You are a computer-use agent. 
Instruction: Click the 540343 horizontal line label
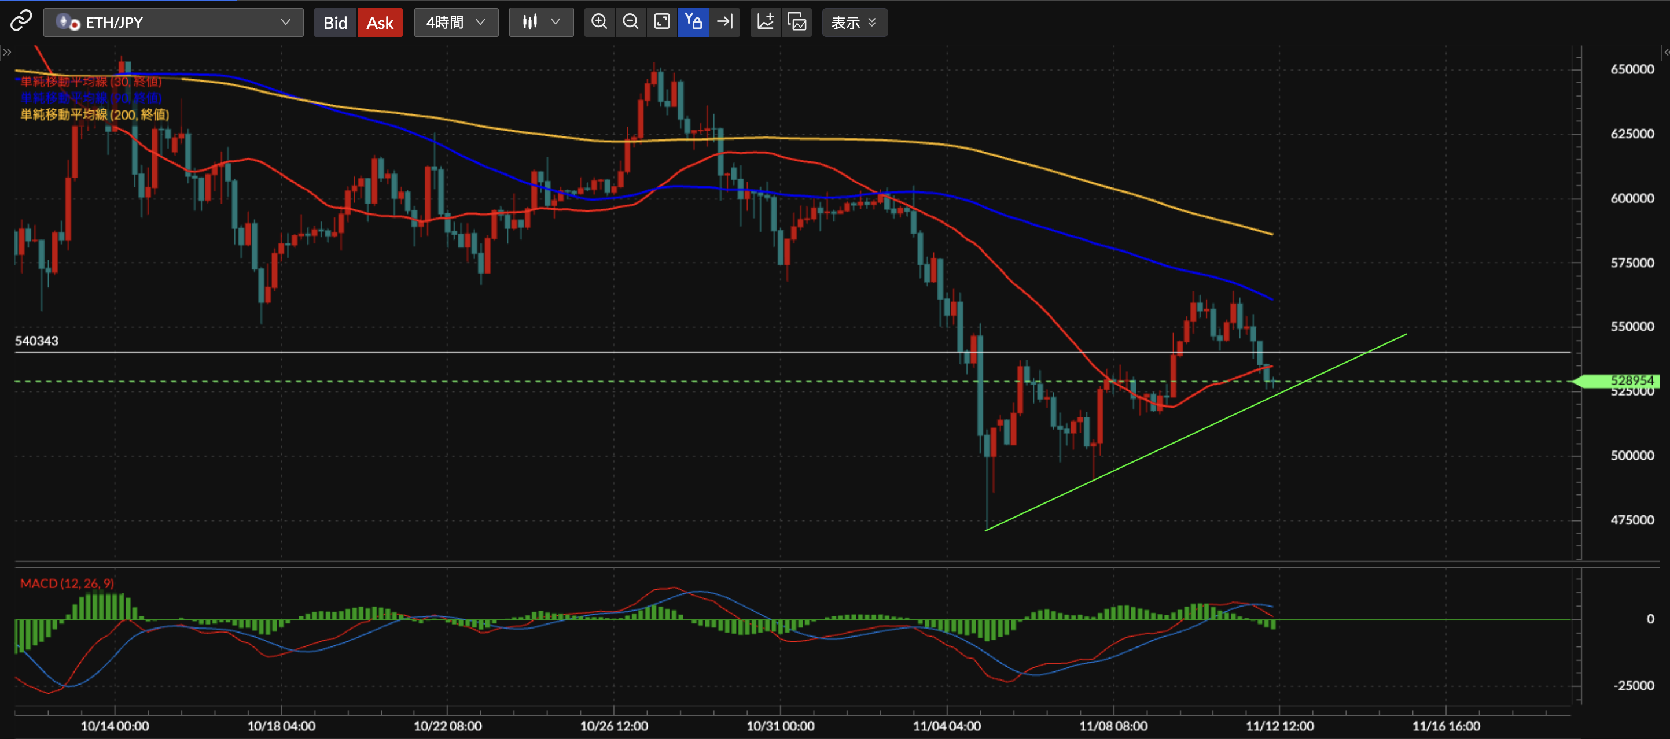pos(37,341)
